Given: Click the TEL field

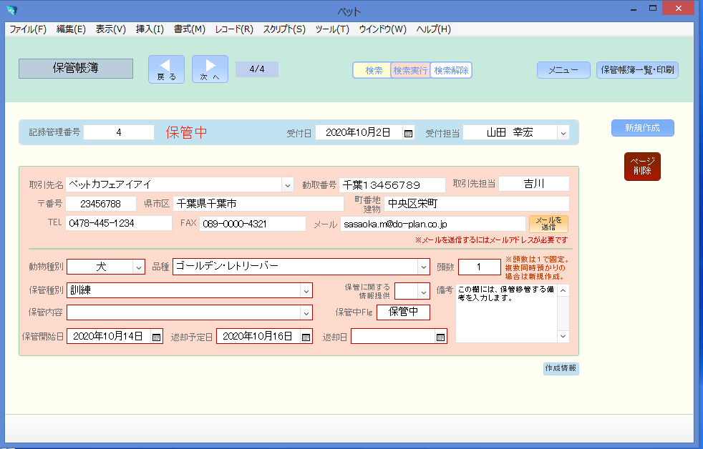Looking at the screenshot, I should click(x=119, y=223).
